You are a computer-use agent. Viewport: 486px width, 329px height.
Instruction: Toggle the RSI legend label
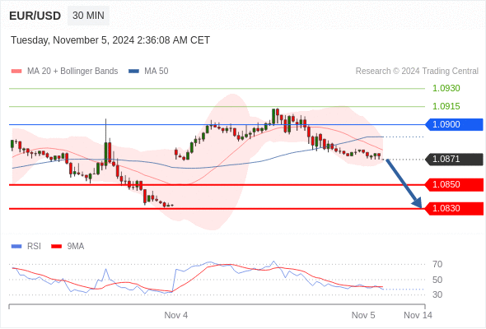(x=34, y=247)
